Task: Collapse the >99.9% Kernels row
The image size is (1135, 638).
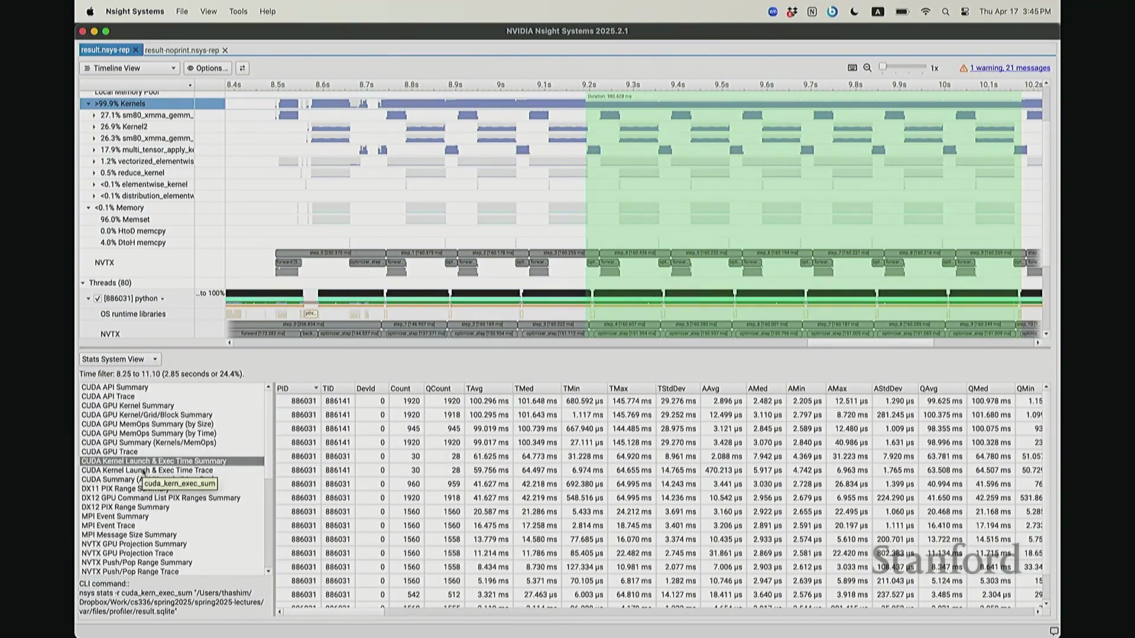Action: [89, 104]
